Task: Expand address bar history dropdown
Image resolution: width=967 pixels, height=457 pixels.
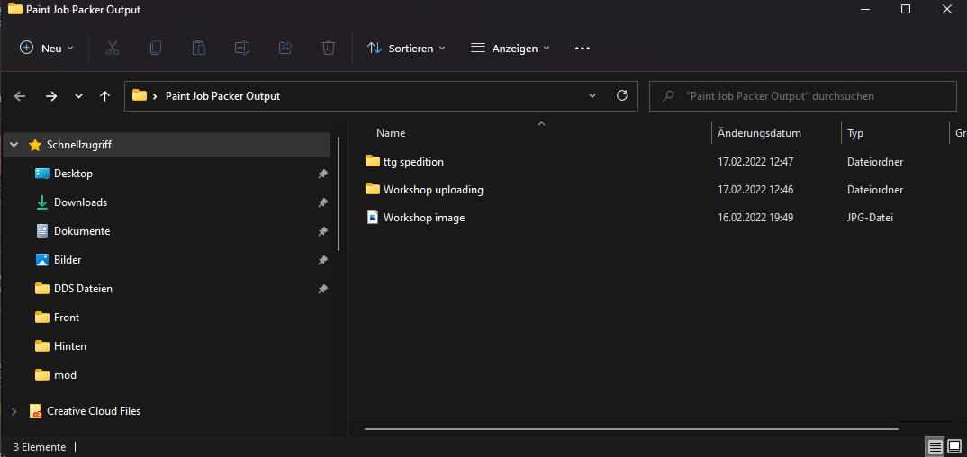Action: pos(592,96)
